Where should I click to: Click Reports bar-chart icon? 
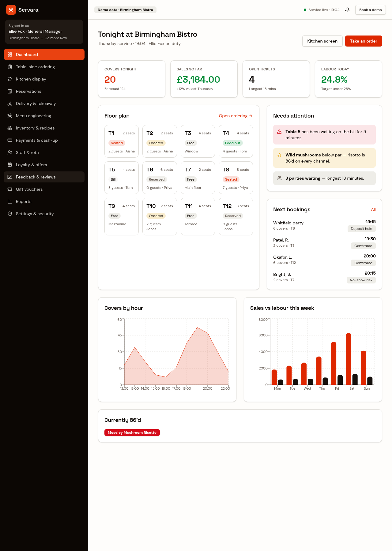click(x=10, y=201)
